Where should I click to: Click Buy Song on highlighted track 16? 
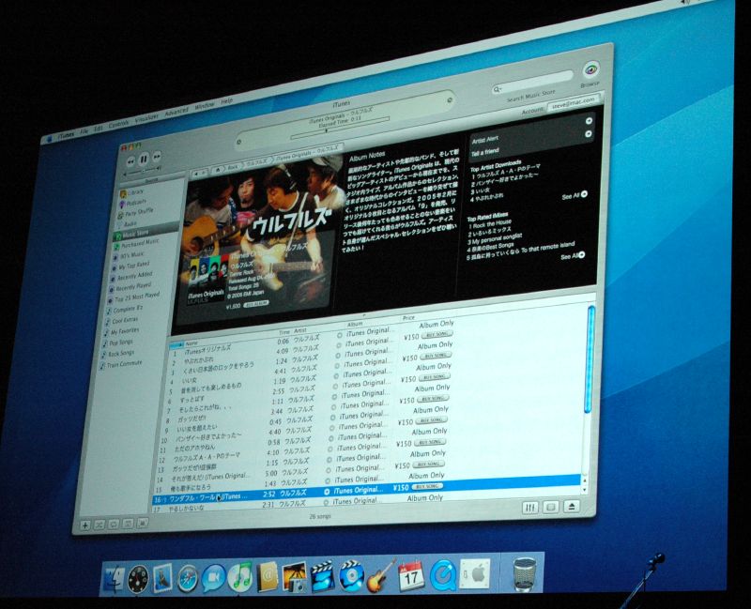(427, 486)
